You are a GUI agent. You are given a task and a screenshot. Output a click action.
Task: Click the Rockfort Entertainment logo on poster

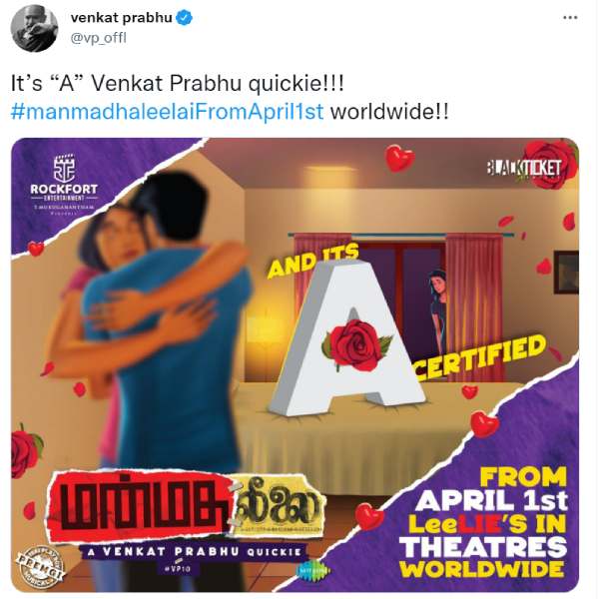[64, 185]
